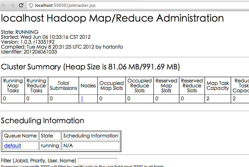Image resolution: width=249 pixels, height=167 pixels.
Task: Click the browser back arrow
Action: (4, 6)
